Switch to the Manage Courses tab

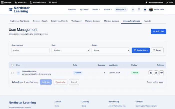93,21
